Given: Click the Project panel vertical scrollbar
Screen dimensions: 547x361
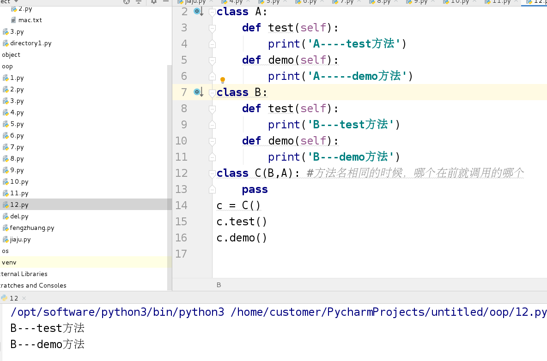Looking at the screenshot, I should [x=170, y=178].
